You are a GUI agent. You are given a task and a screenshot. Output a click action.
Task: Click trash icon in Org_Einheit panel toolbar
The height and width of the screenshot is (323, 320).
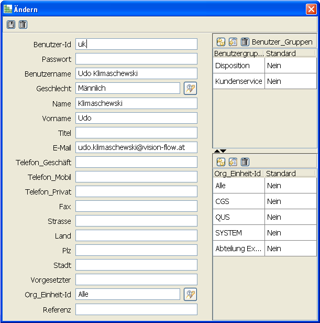click(x=245, y=162)
